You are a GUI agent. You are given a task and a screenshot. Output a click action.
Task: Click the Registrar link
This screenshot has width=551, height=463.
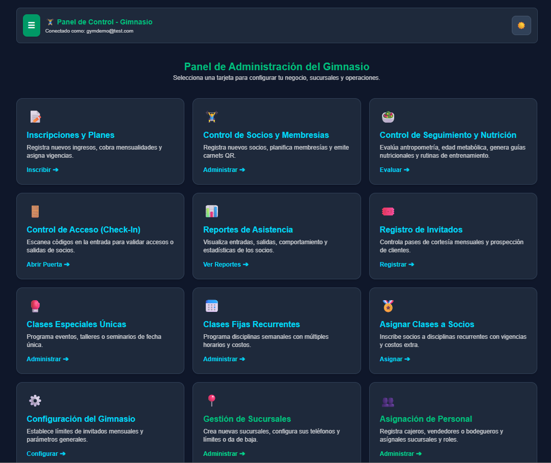click(x=397, y=265)
